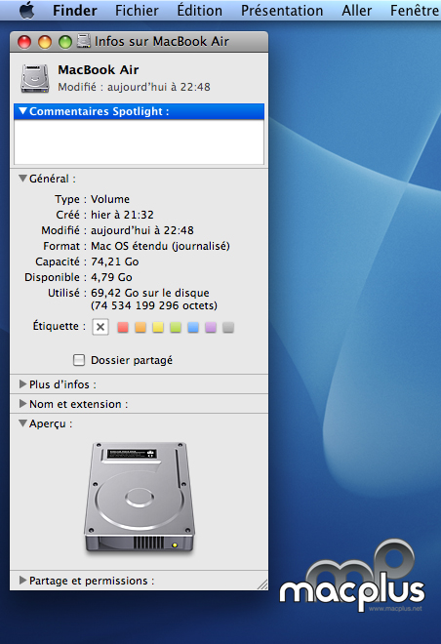Click the window title Infos sur MacBook Air

(161, 42)
